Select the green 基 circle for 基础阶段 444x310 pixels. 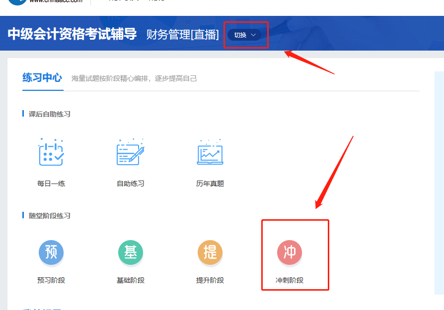(x=131, y=253)
